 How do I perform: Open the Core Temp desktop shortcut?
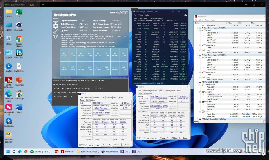click(x=19, y=95)
